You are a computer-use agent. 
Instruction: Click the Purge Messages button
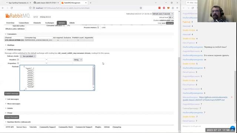tap(11, 117)
